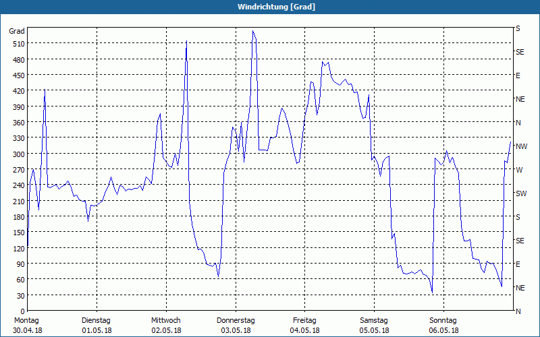Click the W compass label on right axis

coord(519,170)
